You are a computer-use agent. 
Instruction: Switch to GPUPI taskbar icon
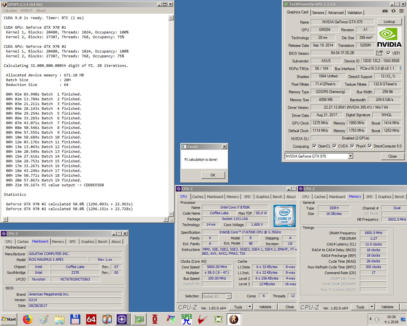click(234, 319)
